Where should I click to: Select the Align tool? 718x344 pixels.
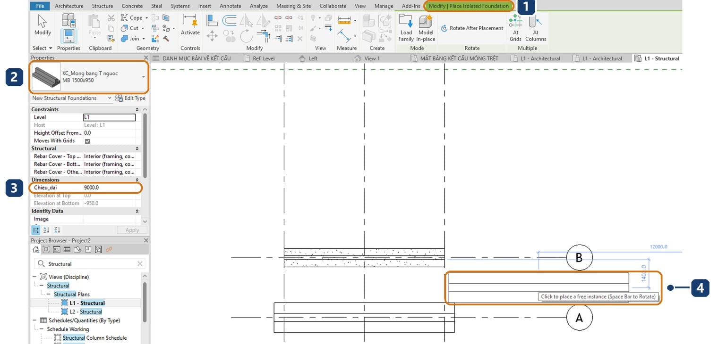pos(212,20)
